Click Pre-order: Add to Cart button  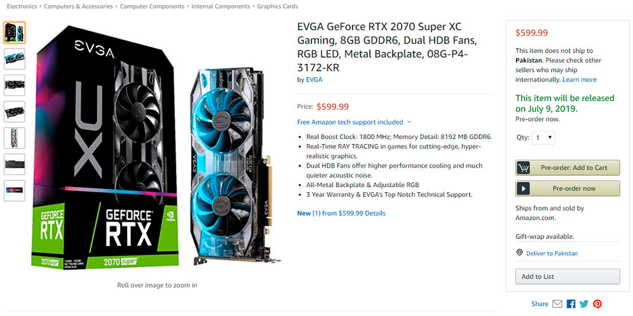(x=567, y=167)
